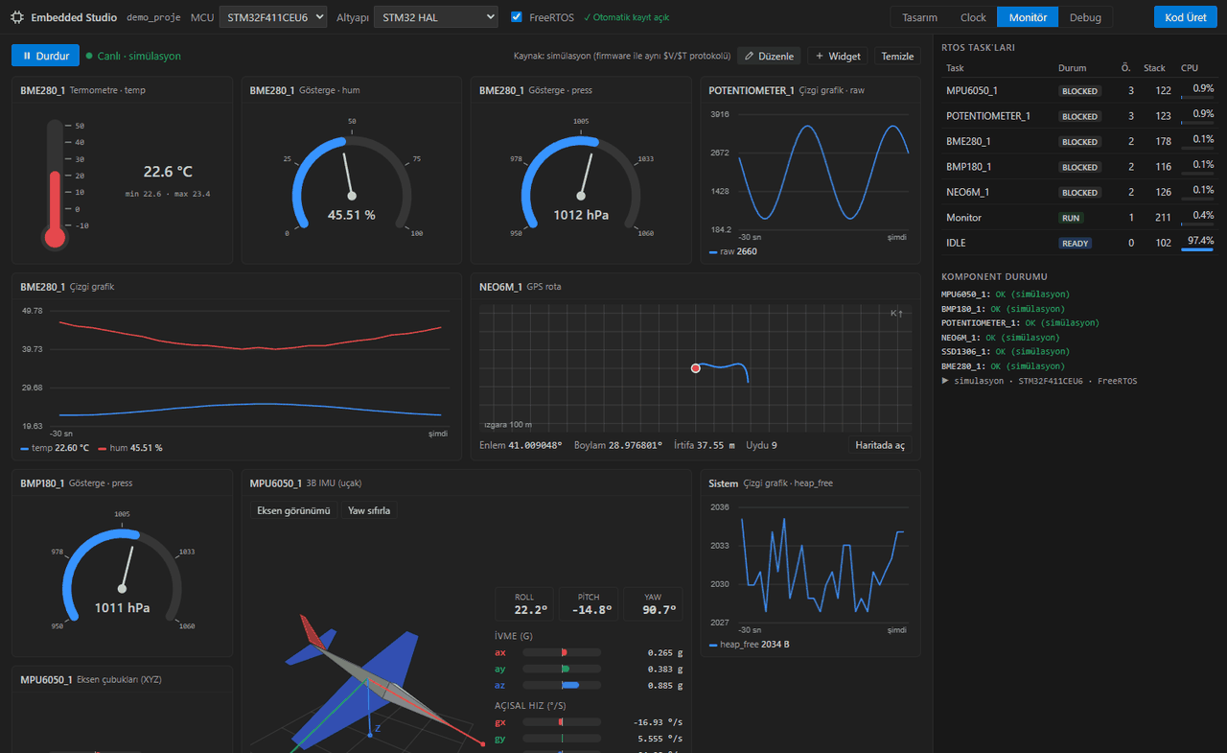Toggle the FreeRTOS checkbox

(x=517, y=17)
